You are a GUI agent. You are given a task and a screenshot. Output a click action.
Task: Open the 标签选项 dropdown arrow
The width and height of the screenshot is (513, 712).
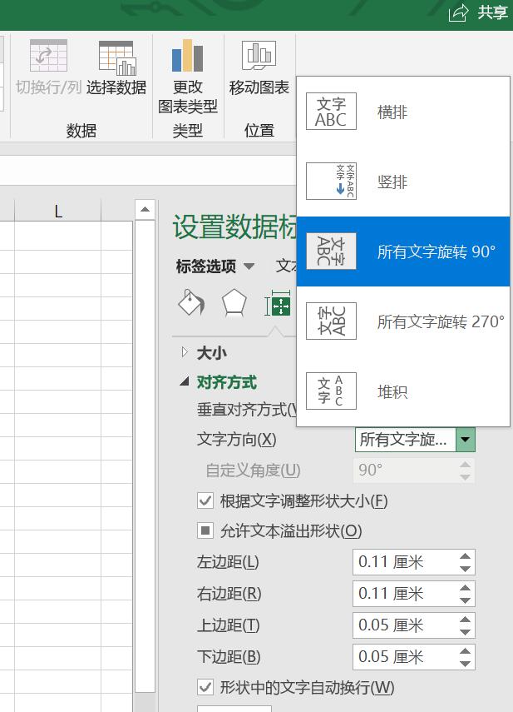[249, 266]
